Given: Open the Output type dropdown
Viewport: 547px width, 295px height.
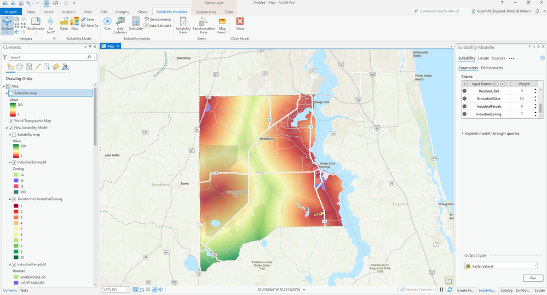Looking at the screenshot, I should coord(500,266).
